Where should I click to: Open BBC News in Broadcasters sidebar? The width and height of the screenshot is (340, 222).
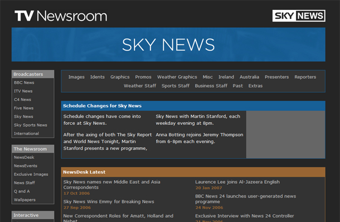[24, 83]
